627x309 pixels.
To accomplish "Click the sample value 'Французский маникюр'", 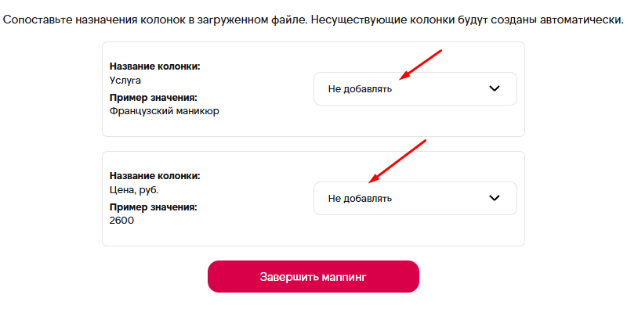I will coord(165,111).
